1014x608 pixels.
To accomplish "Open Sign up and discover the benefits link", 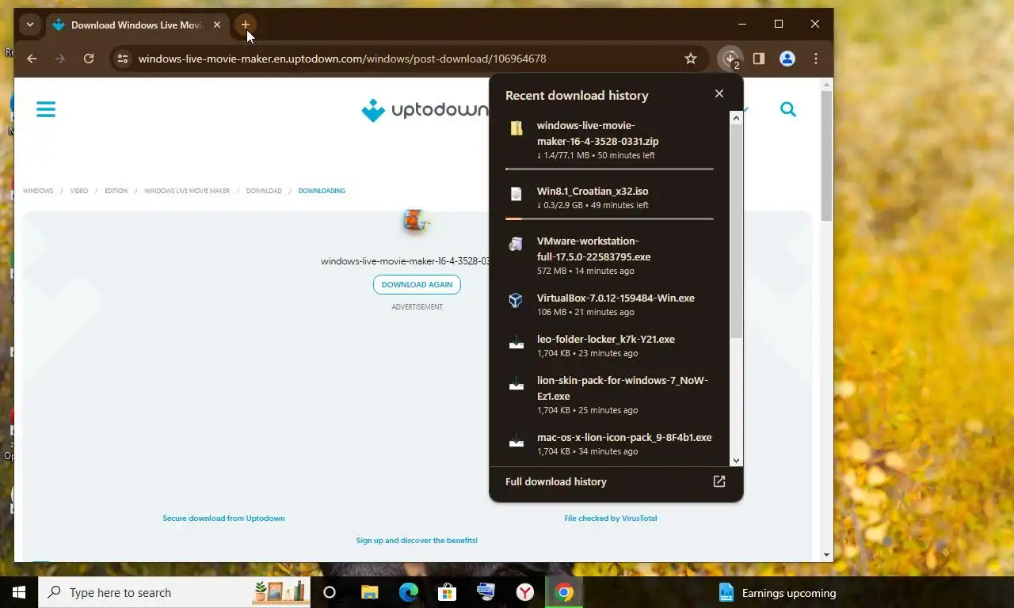I will (x=417, y=541).
